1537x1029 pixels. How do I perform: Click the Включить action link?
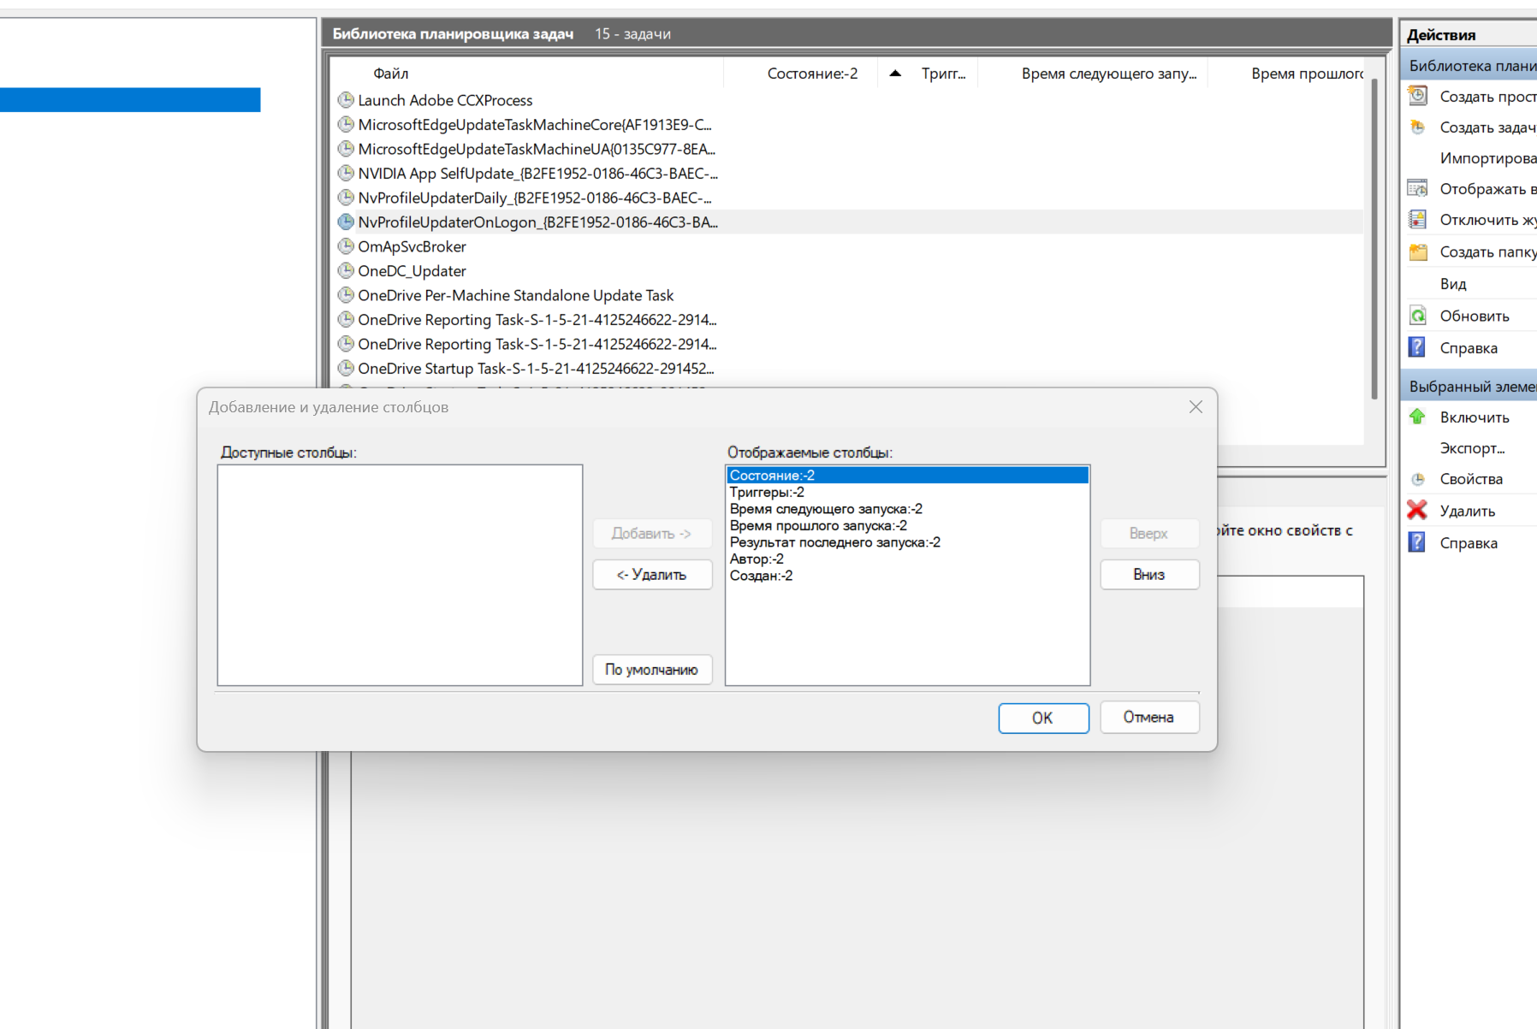coord(1475,417)
